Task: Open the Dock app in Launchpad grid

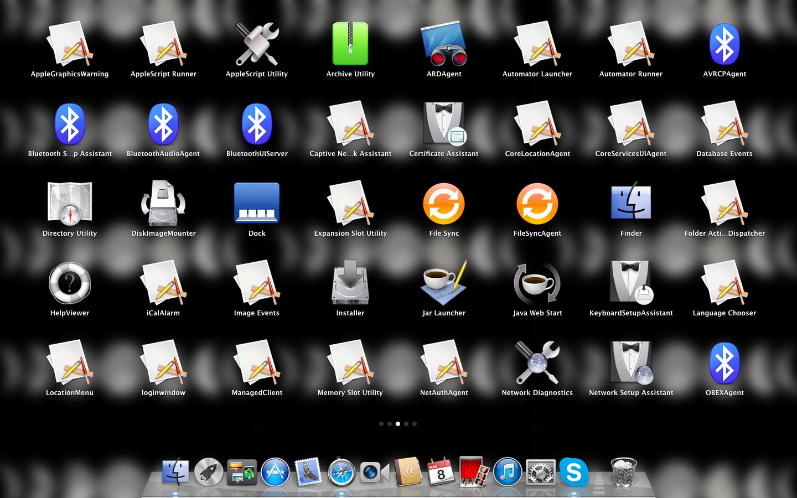Action: point(257,203)
